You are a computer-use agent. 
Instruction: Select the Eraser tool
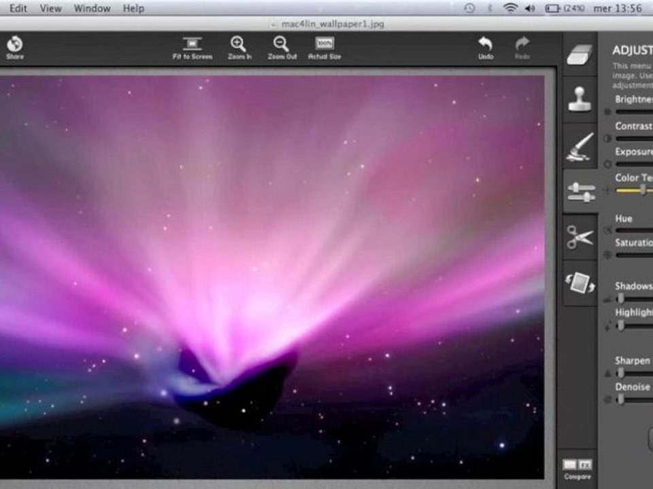pyautogui.click(x=580, y=54)
